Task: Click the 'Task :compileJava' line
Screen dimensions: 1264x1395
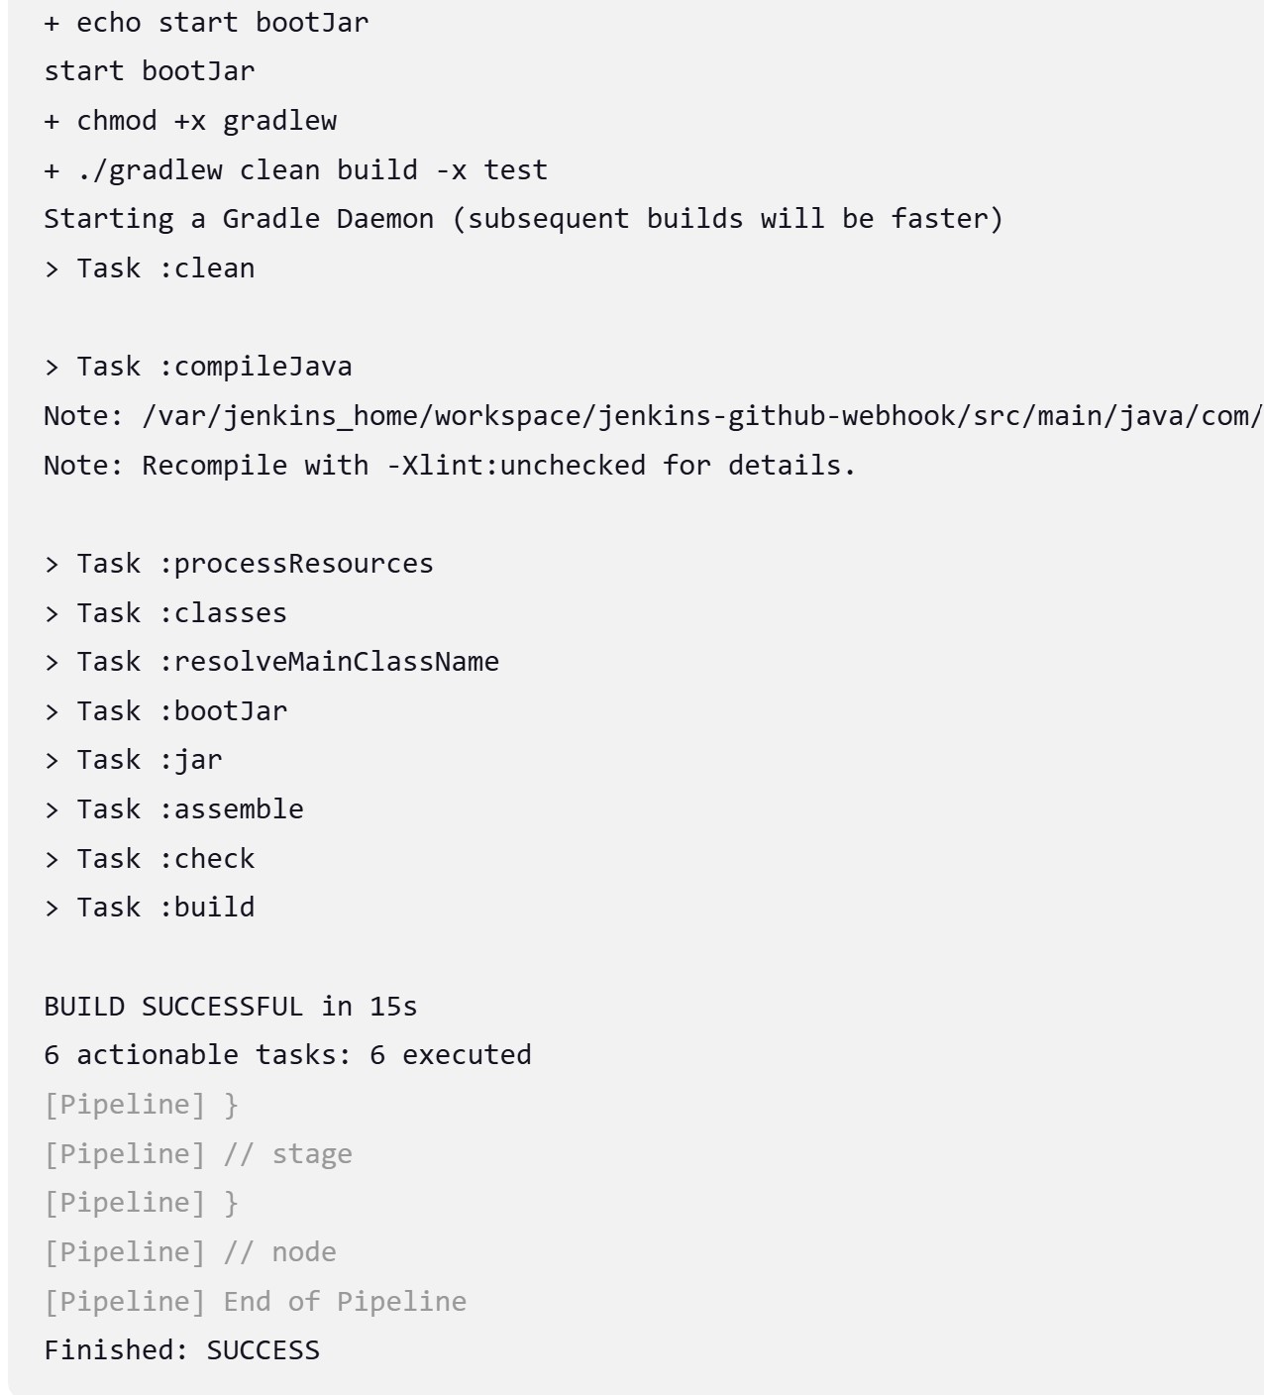Action: tap(198, 367)
